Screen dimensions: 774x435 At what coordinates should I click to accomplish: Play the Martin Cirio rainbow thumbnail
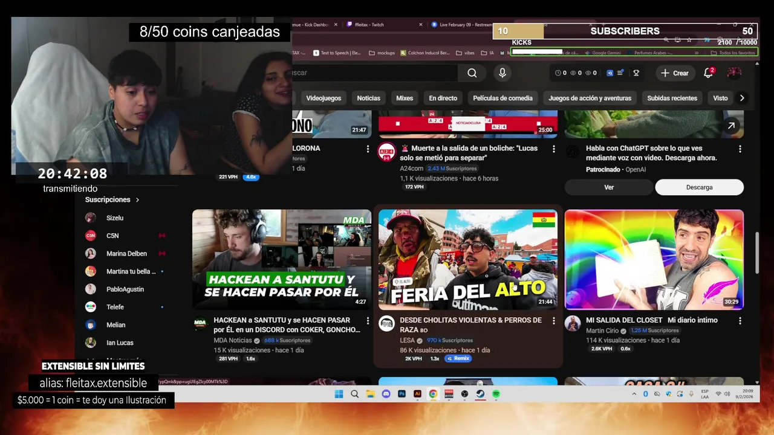654,260
